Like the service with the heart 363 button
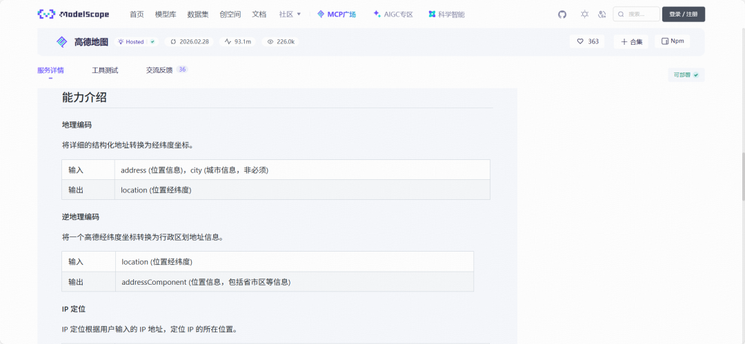Viewport: 745px width, 344px height. (x=587, y=41)
